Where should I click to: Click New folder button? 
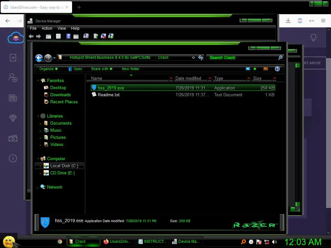pos(131,69)
